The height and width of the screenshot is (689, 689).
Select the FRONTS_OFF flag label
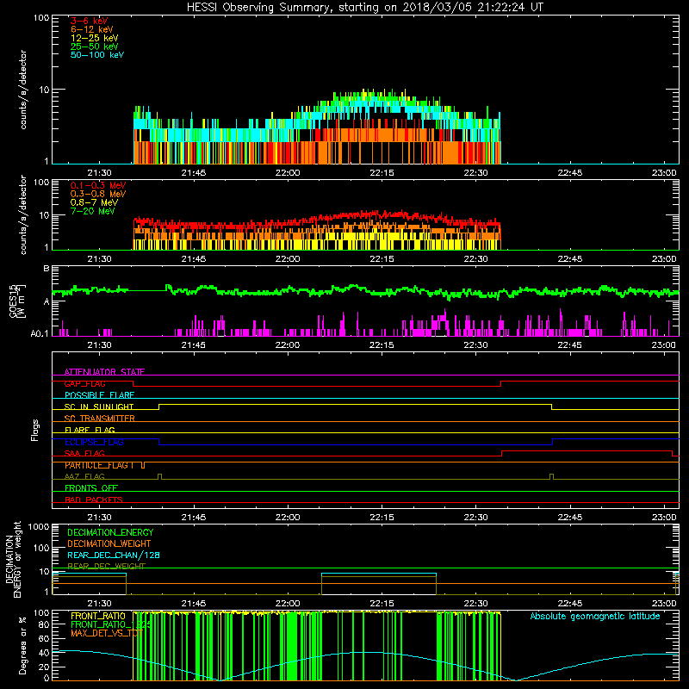91,488
